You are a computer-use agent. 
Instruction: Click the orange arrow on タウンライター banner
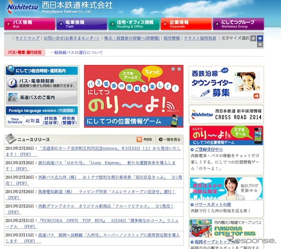pos(256,96)
